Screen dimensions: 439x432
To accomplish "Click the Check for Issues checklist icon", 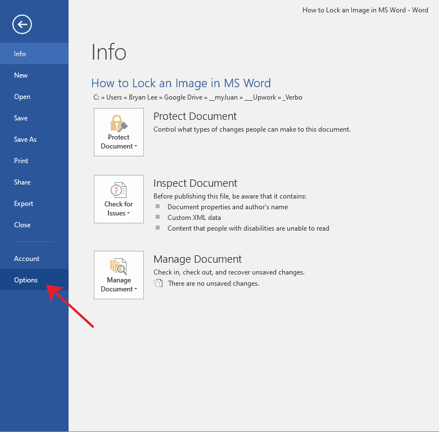I will (119, 190).
